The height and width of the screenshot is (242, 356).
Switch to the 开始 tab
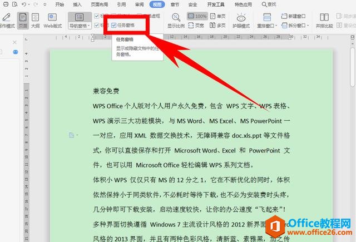pos(60,4)
